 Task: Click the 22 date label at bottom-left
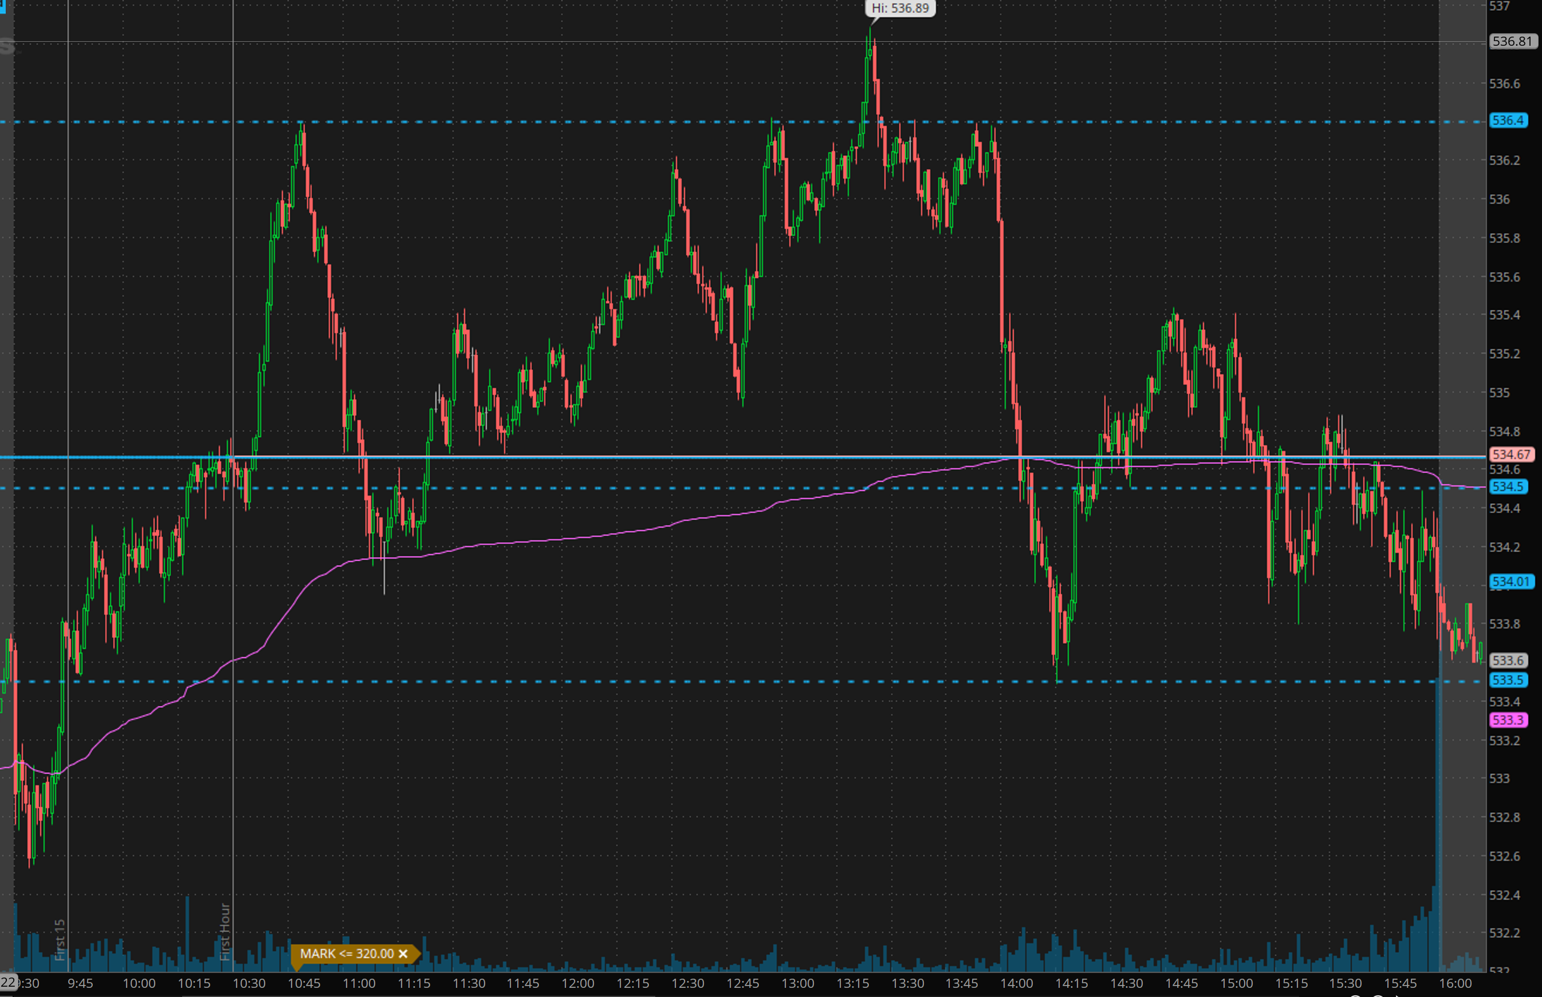(x=7, y=982)
